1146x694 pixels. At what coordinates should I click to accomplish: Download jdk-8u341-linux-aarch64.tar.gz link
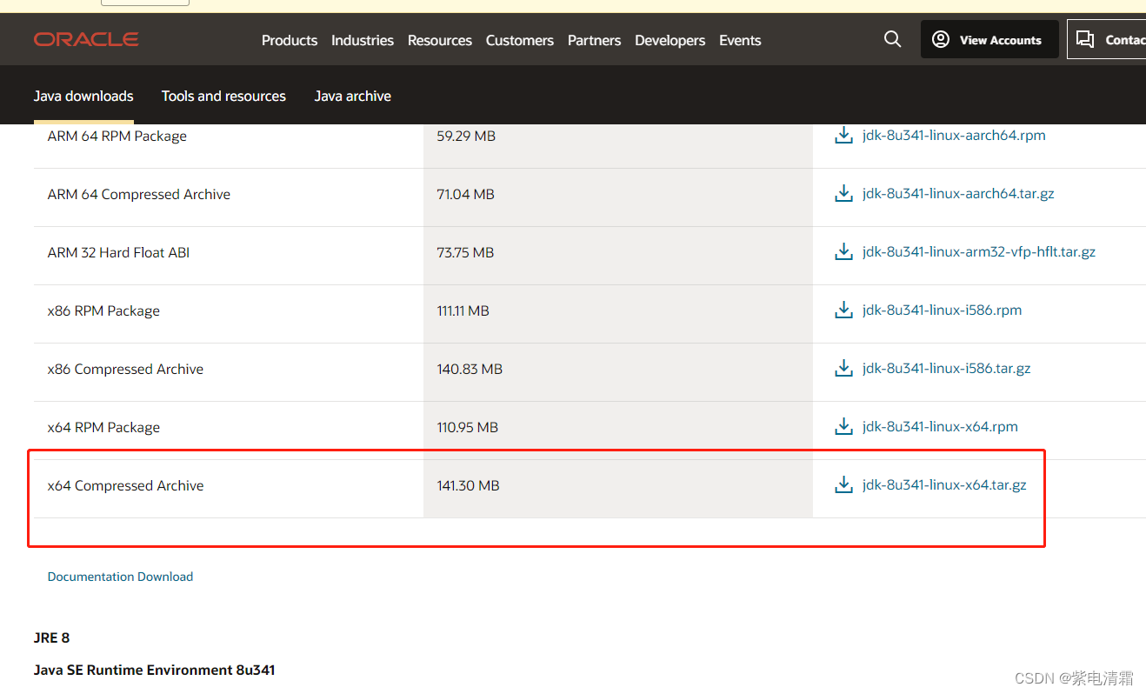coord(958,194)
